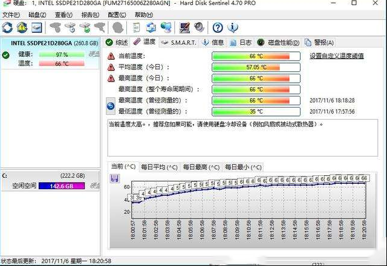Screen dimensions: 387x266
Task: Click the 最高温度 (整个寿命周期间) label
Action: pos(159,89)
